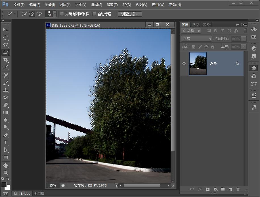
Task: Select the Horizontal Type tool
Action: click(x=6, y=143)
